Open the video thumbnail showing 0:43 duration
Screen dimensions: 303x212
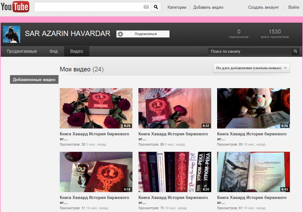coord(253,172)
